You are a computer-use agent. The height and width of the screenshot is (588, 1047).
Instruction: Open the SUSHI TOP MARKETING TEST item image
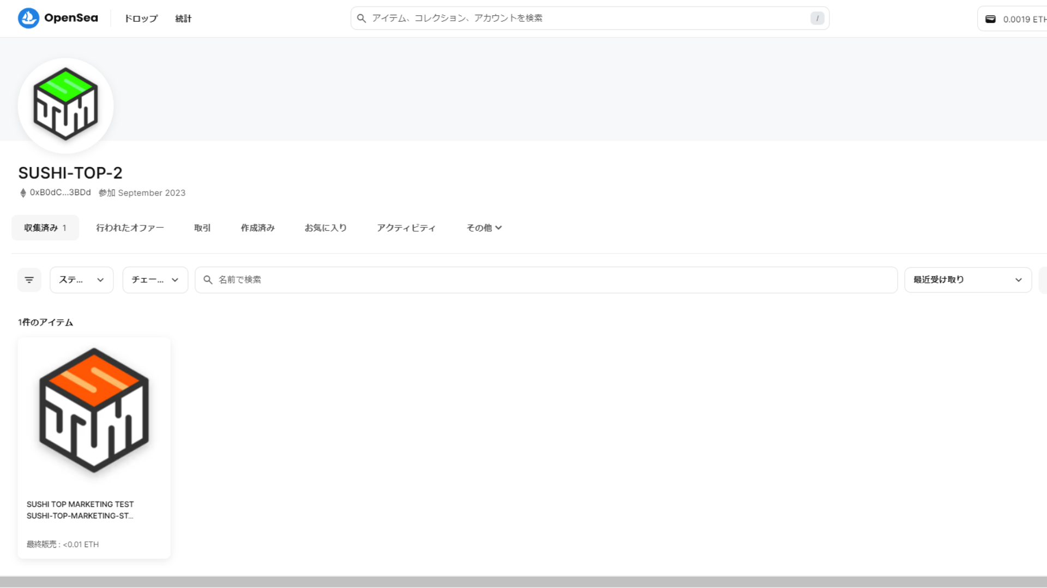tap(94, 411)
